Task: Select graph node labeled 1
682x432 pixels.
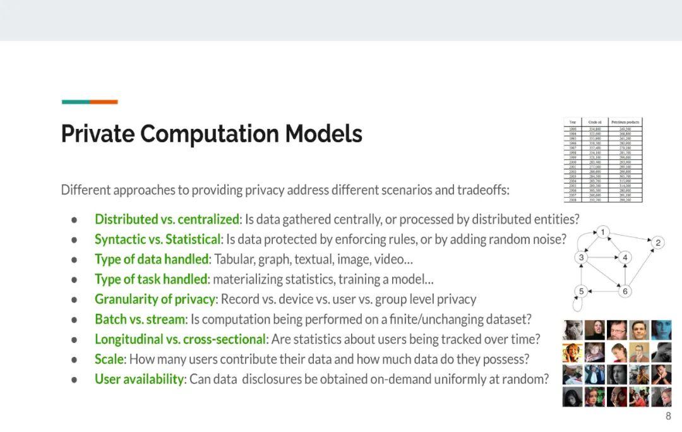Action: click(602, 232)
